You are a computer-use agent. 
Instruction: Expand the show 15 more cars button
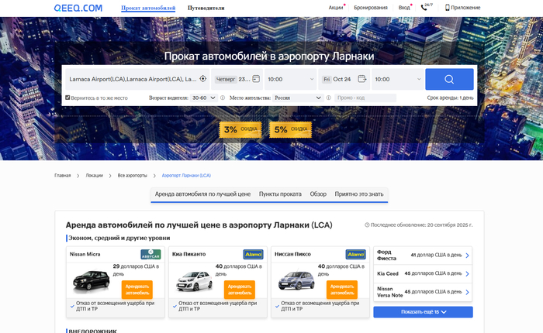[x=423, y=312]
